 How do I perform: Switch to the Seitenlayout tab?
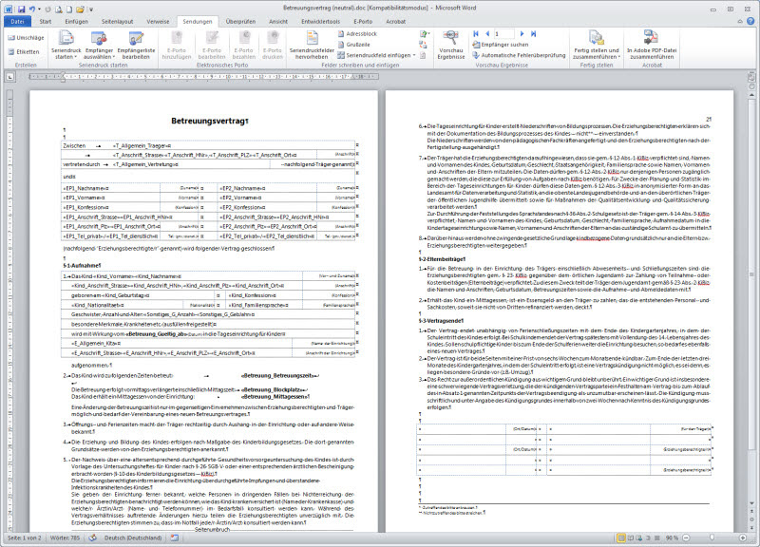point(117,21)
